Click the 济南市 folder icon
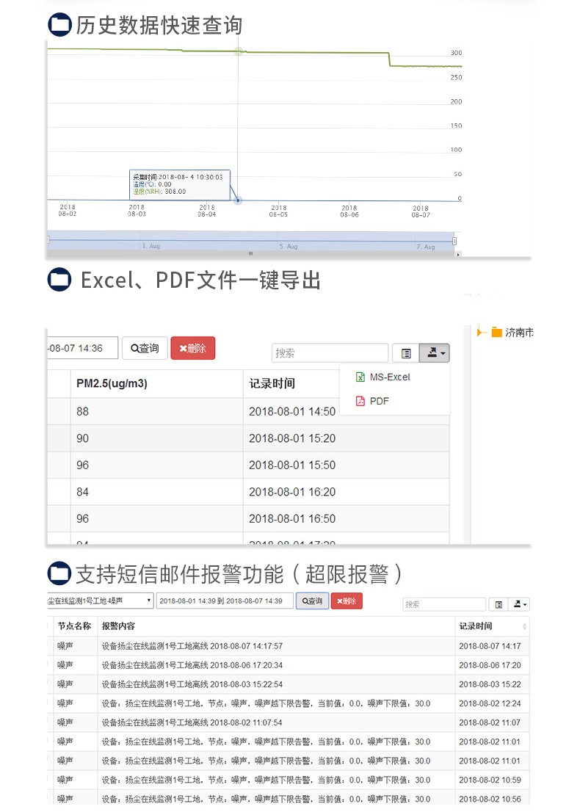The image size is (580, 812). (x=497, y=333)
